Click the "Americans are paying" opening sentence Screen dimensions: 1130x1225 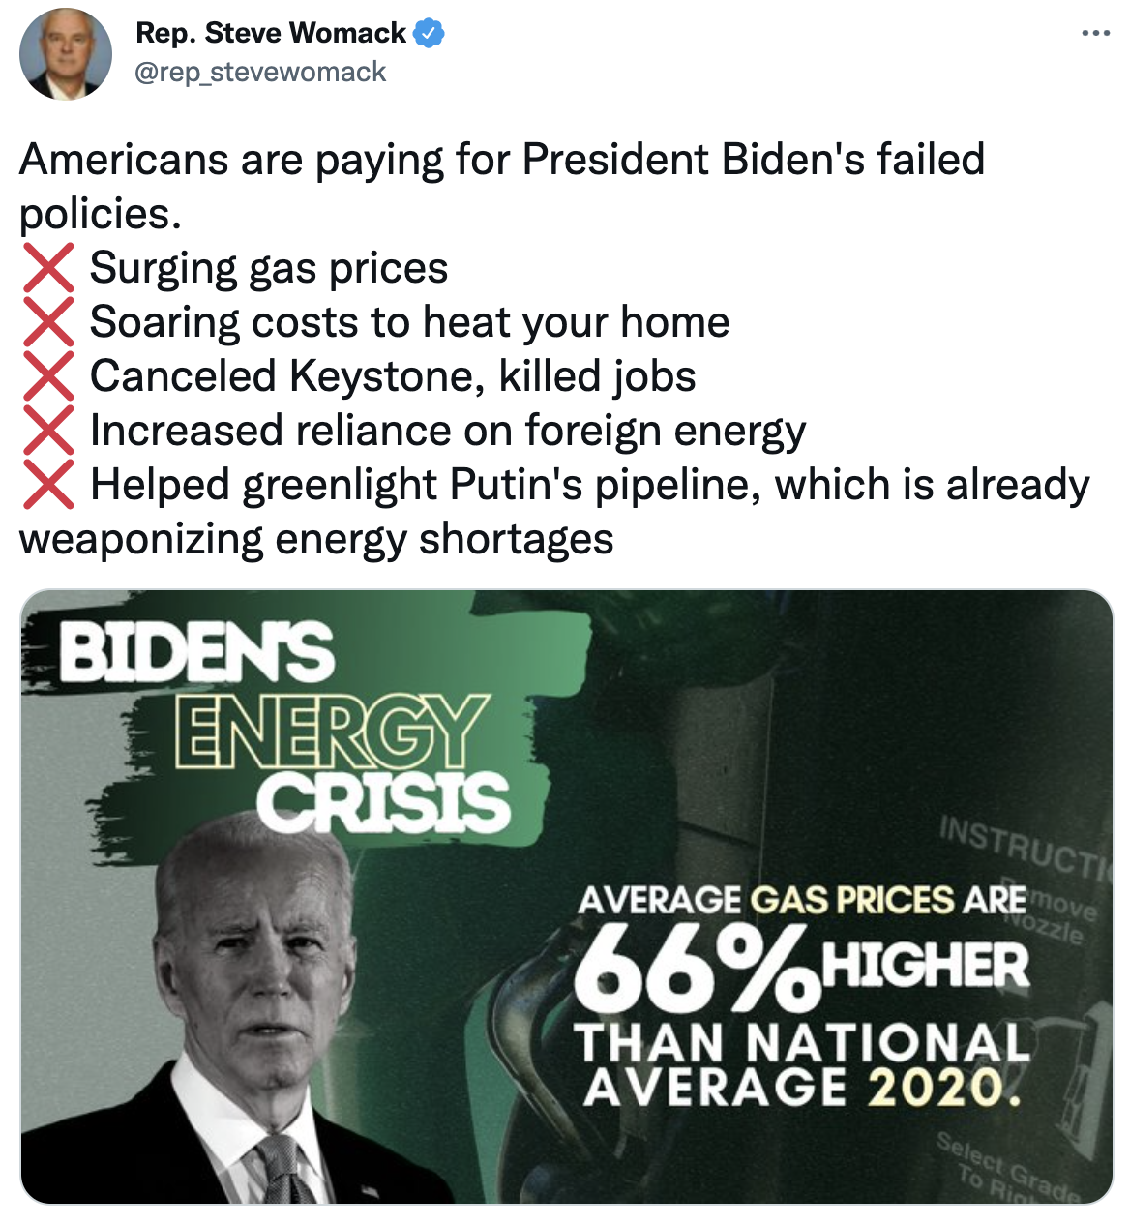[x=501, y=161]
